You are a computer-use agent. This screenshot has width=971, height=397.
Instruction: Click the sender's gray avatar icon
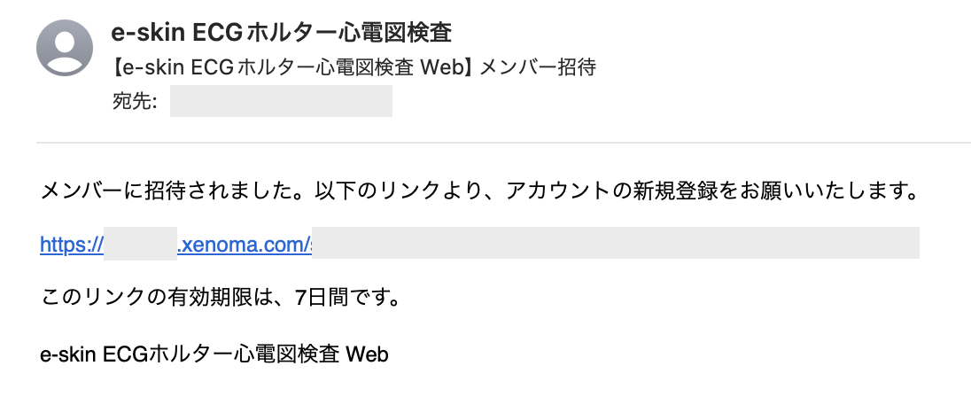(65, 47)
